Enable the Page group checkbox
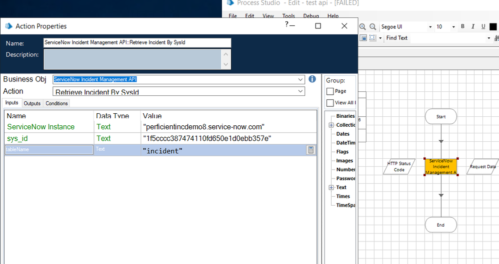 pyautogui.click(x=330, y=91)
